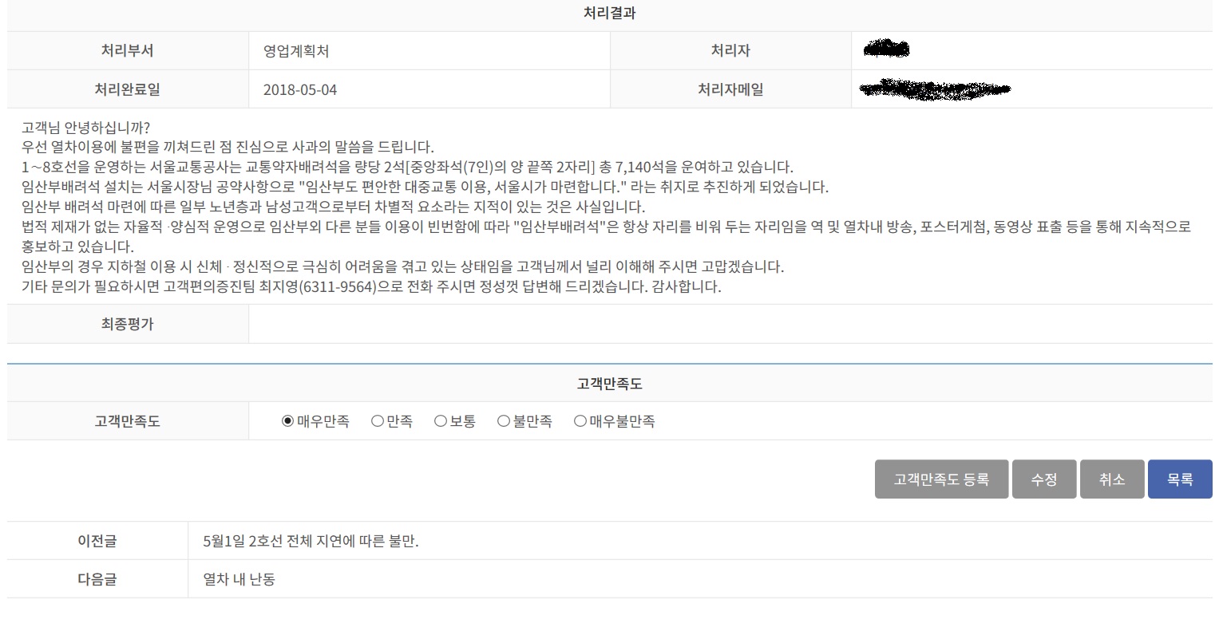Select the 매우불만족 radio button
This screenshot has height=631, width=1219.
[x=580, y=421]
